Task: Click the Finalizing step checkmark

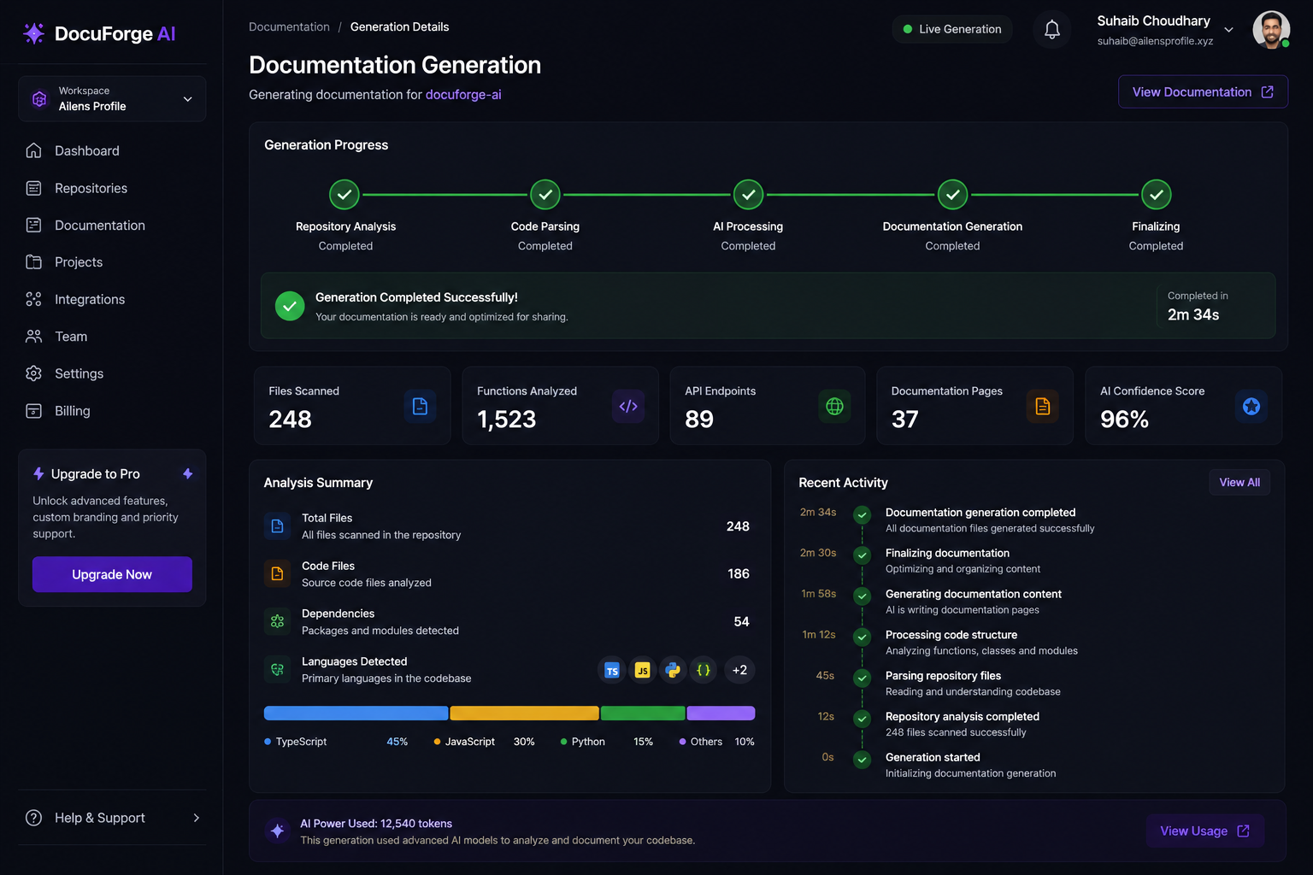Action: click(1156, 195)
